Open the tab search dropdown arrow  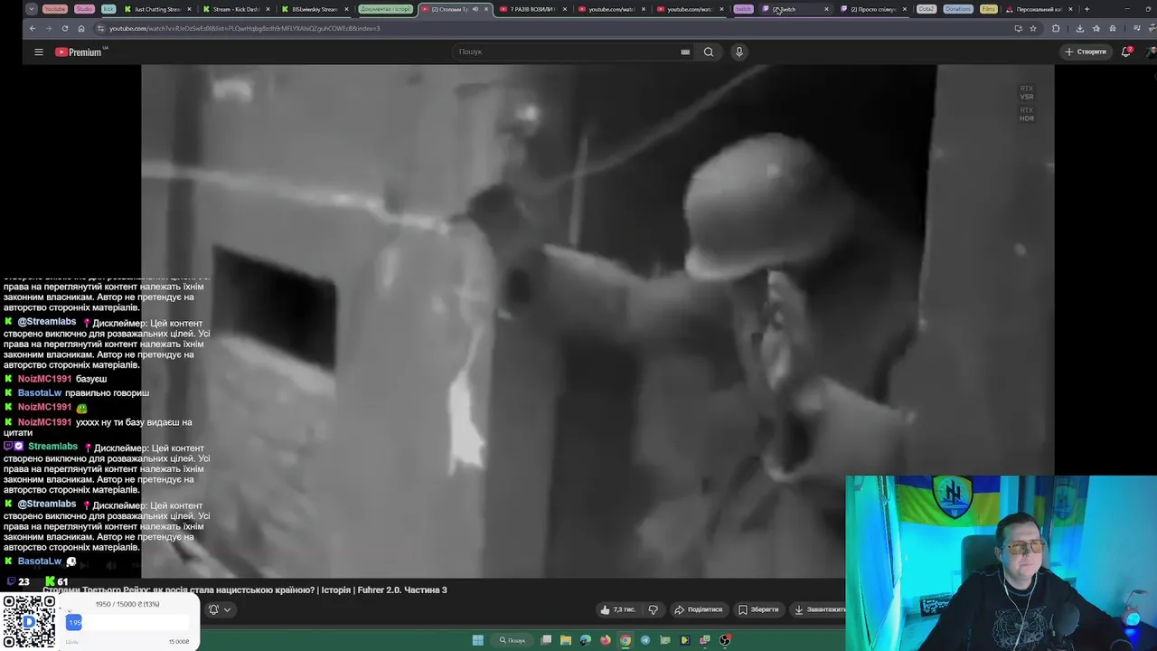click(32, 9)
